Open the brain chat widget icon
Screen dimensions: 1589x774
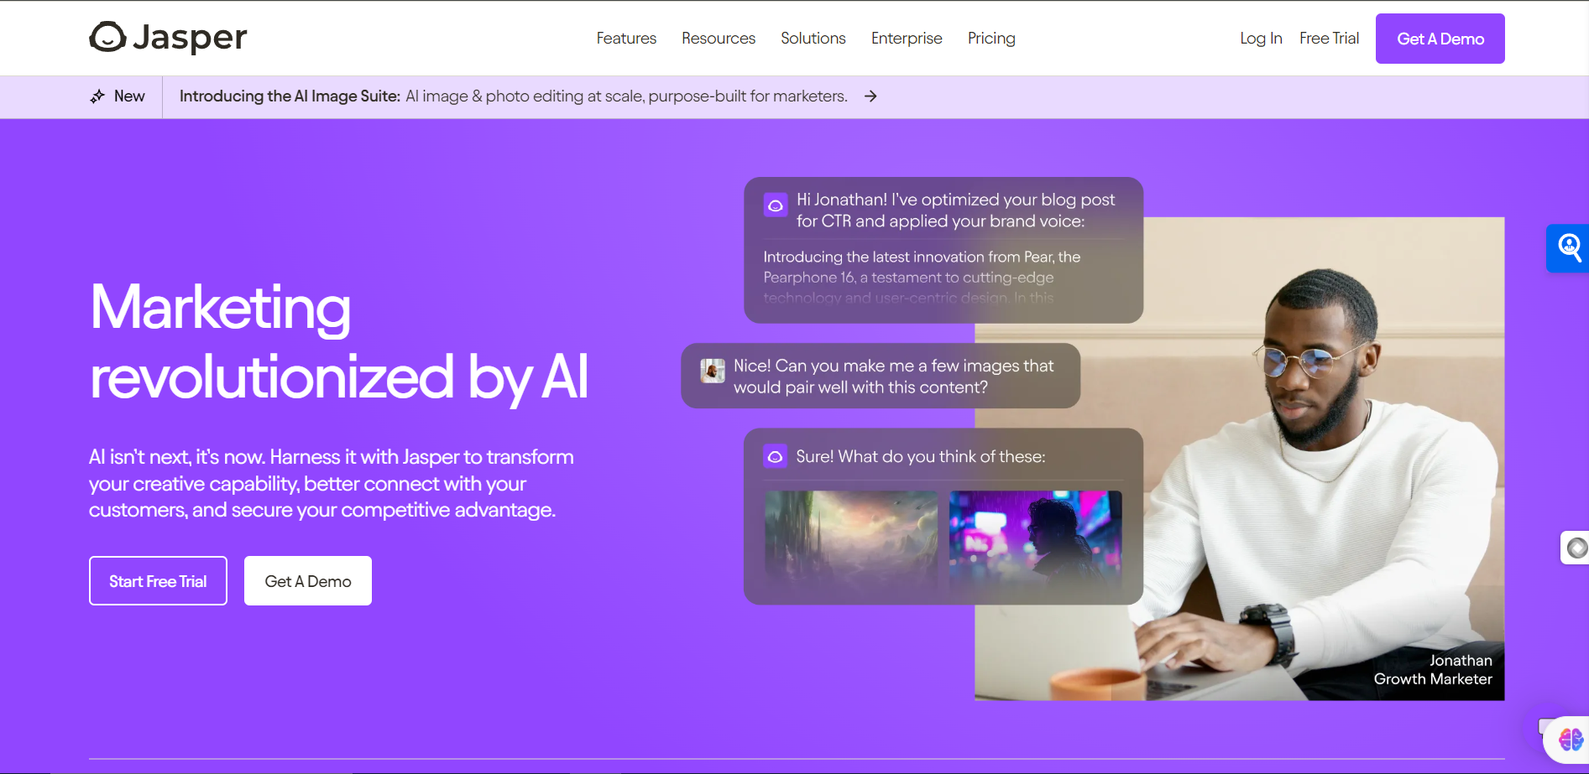click(1570, 739)
